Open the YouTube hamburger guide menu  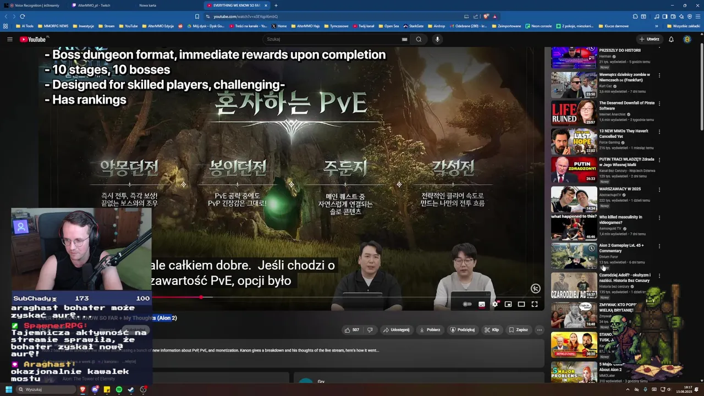click(9, 39)
